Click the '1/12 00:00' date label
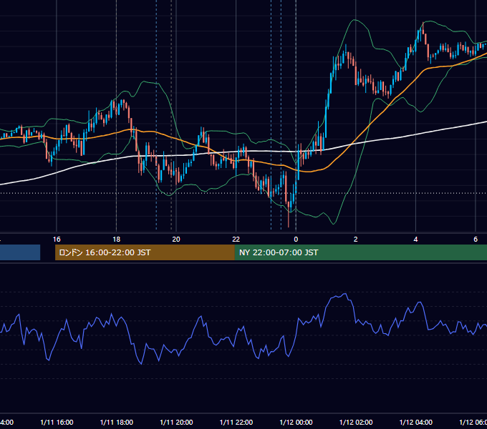The image size is (487, 429). 296,422
